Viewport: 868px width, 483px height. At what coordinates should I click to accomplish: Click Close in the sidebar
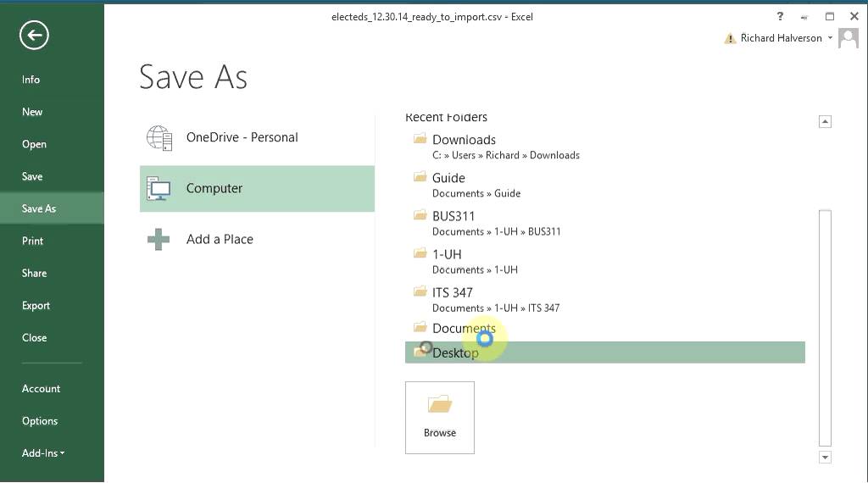click(34, 337)
